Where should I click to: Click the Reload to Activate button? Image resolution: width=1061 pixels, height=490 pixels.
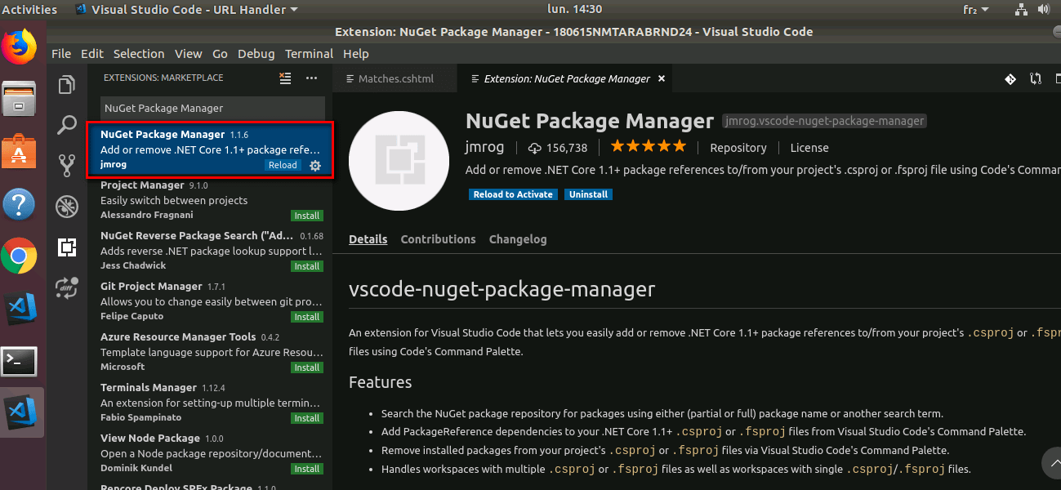[x=513, y=194]
